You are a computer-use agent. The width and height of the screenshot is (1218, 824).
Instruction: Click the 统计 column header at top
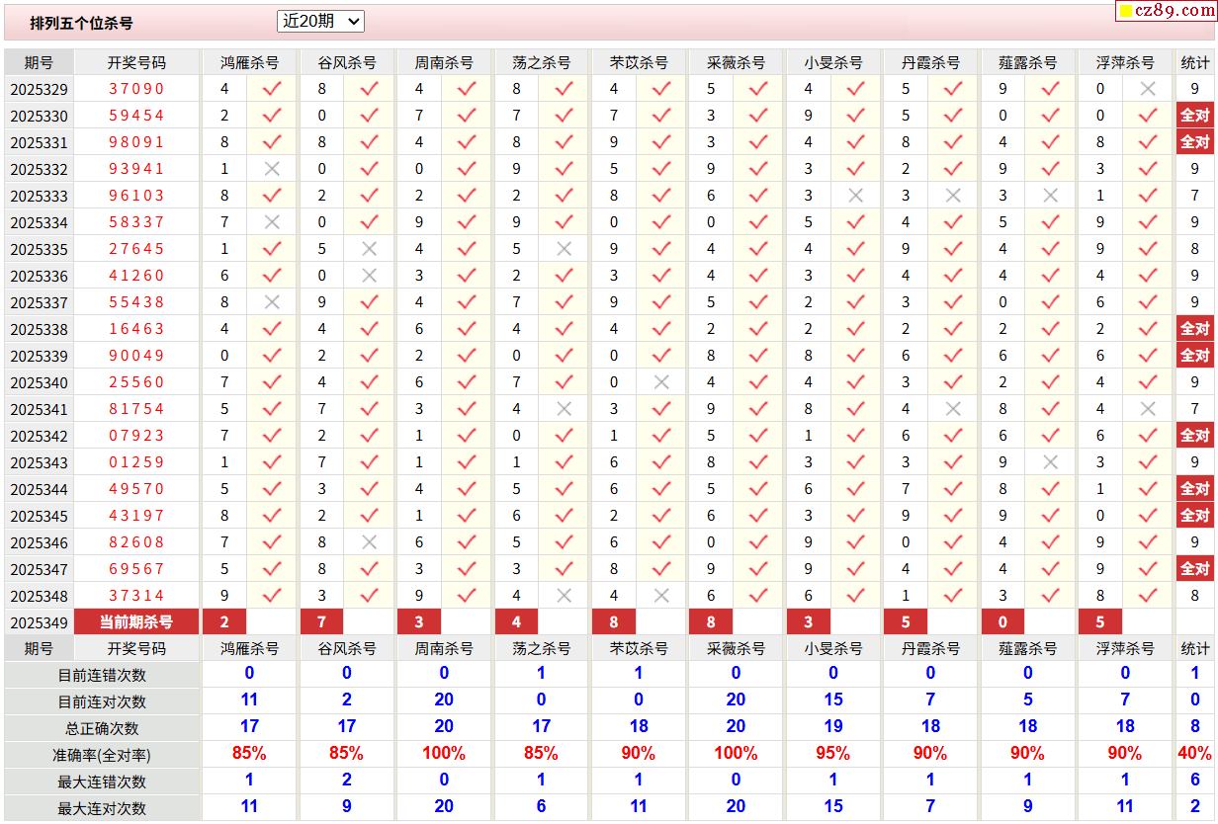1194,62
